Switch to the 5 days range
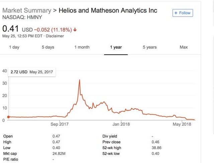Image resolution: width=214 pixels, height=163 pixels. (48, 47)
